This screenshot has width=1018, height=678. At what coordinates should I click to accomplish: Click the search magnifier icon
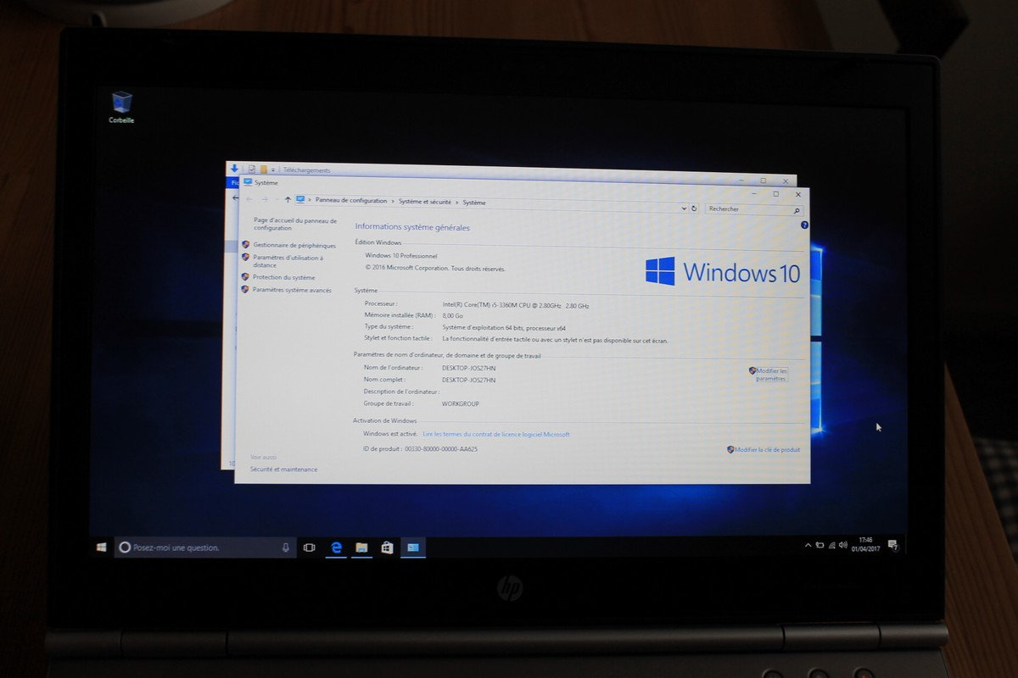coord(797,210)
